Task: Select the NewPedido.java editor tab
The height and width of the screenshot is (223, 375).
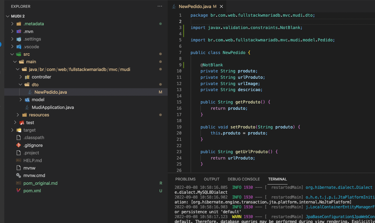Action: (x=197, y=6)
